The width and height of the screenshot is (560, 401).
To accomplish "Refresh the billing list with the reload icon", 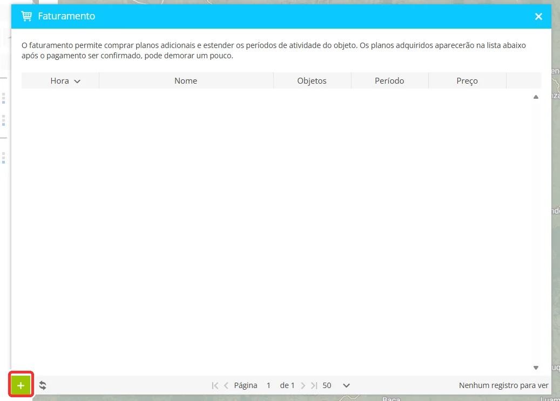I will point(43,385).
